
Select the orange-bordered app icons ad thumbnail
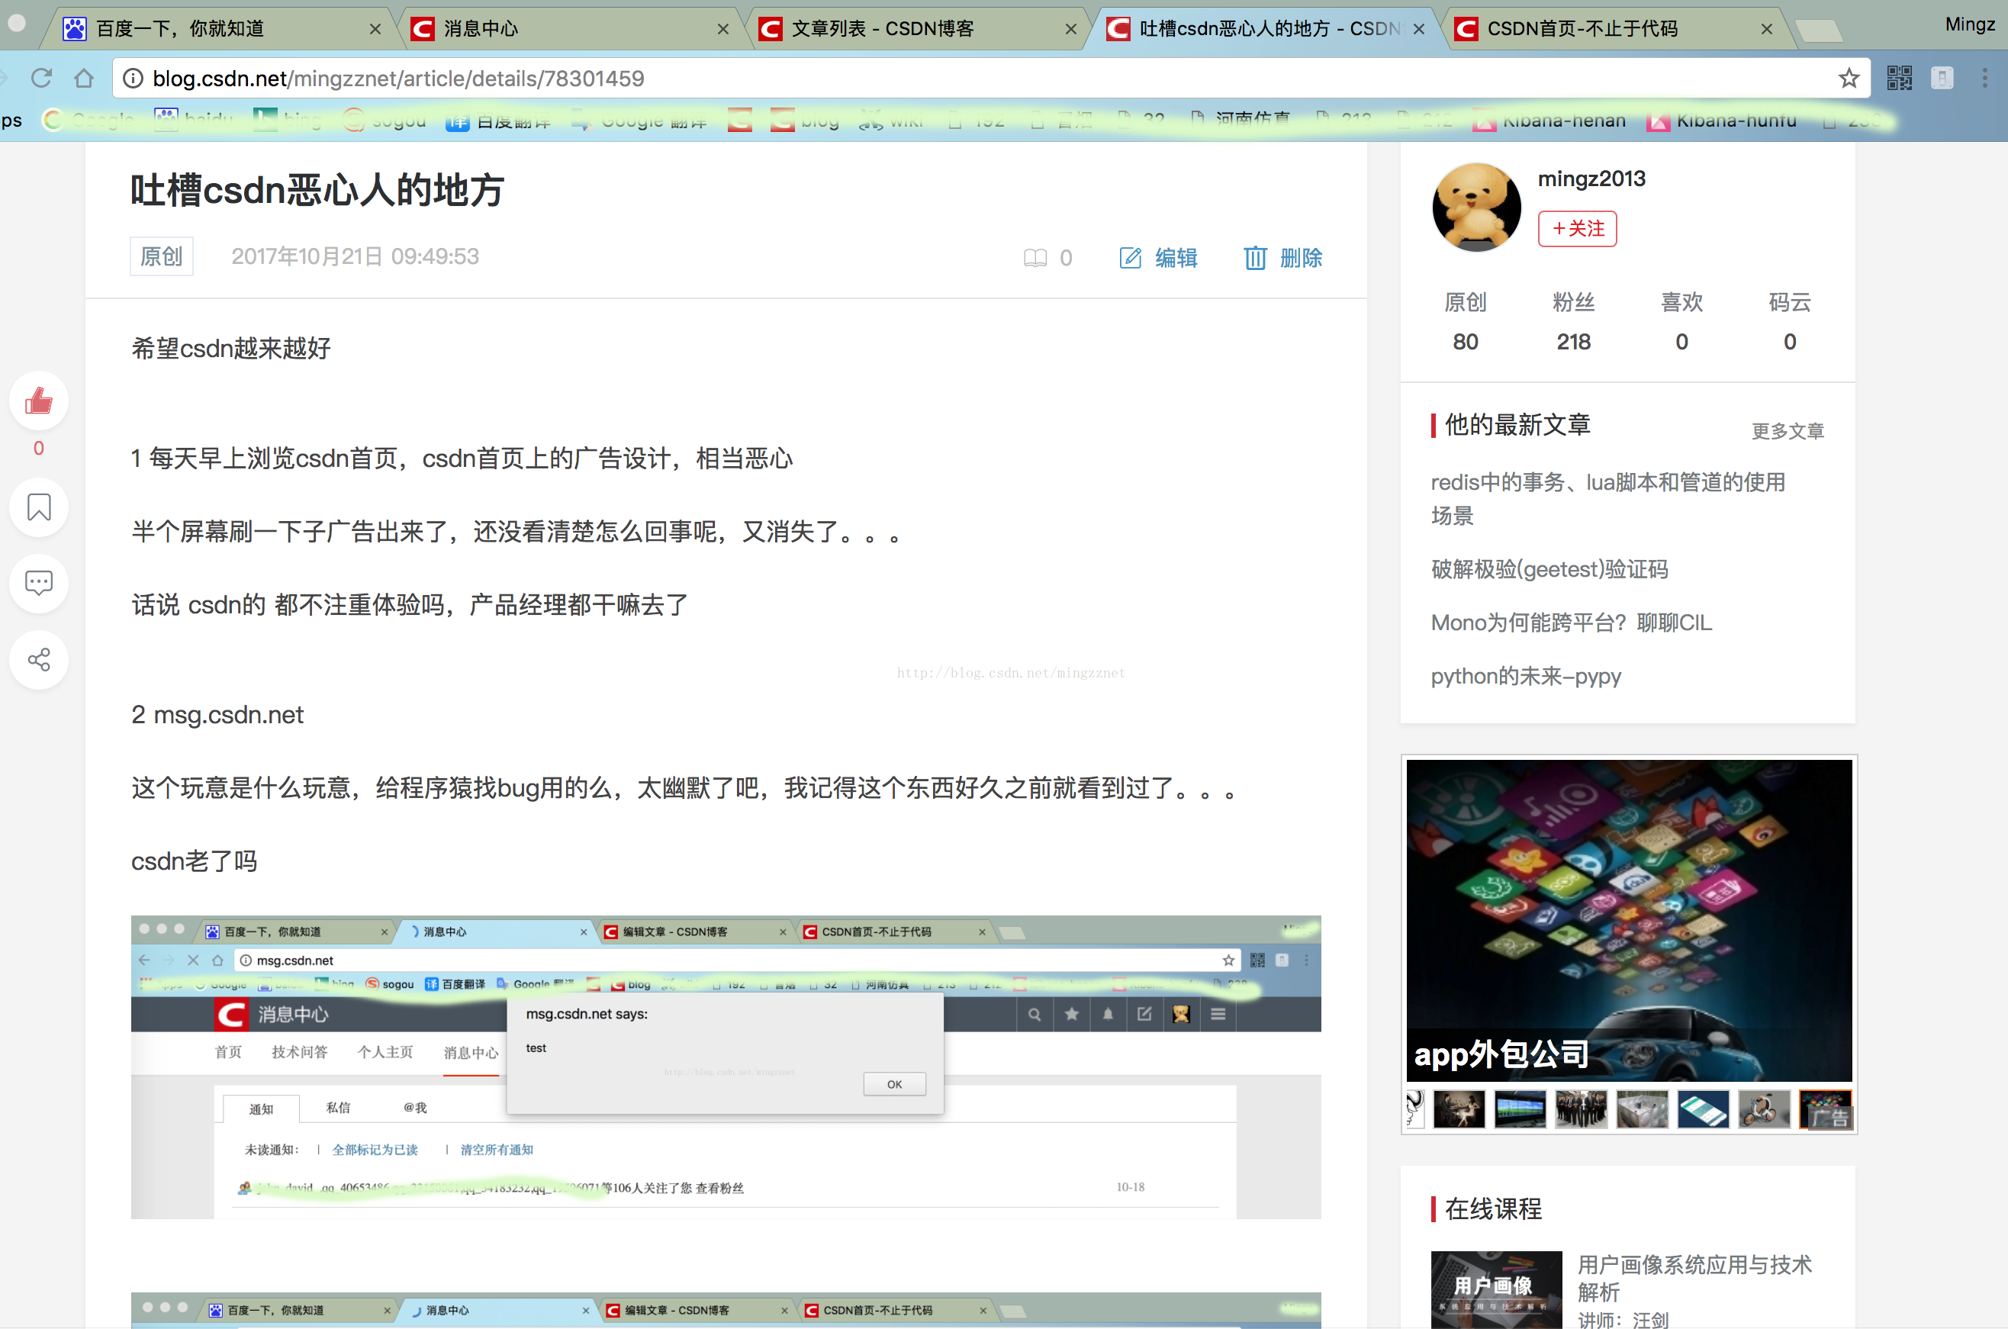point(1826,1109)
